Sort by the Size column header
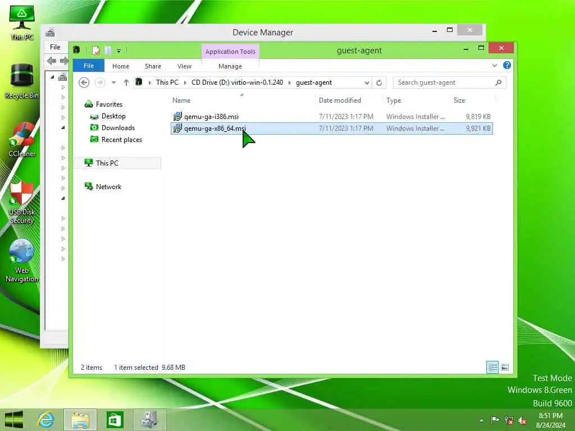Screen dimensions: 575x431 (459, 100)
